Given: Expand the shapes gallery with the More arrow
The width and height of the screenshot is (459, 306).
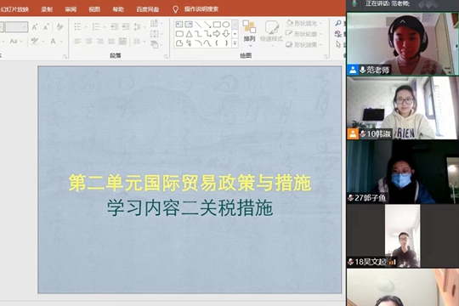Looking at the screenshot, I should [235, 43].
